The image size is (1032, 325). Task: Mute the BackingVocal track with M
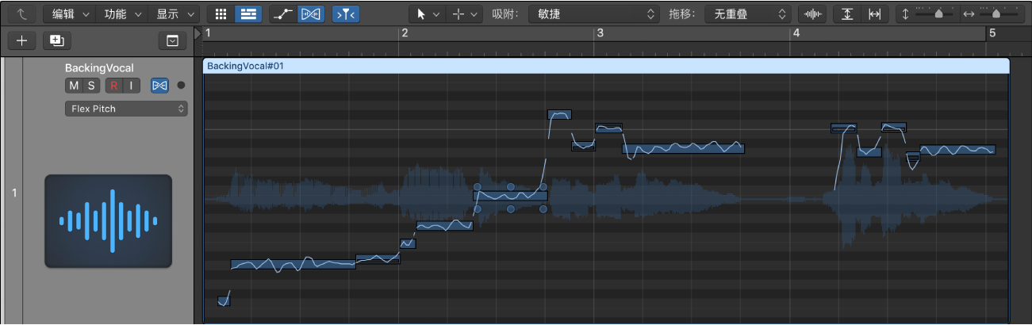point(74,86)
